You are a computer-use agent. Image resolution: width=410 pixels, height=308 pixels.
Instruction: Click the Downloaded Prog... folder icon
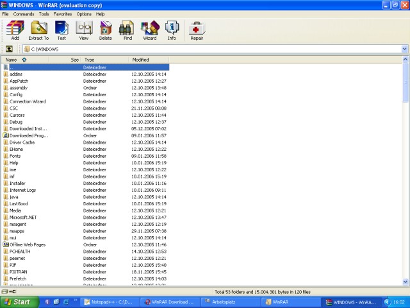[6, 135]
